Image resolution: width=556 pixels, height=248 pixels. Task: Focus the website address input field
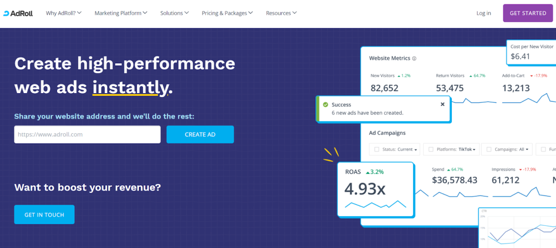[87, 134]
